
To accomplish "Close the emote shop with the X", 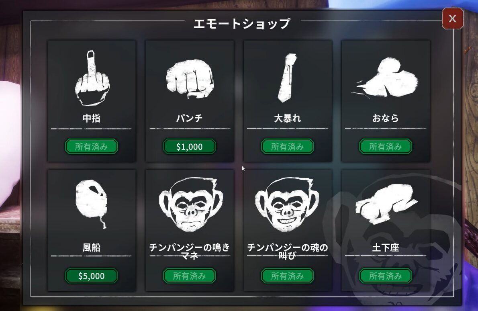I will point(452,18).
